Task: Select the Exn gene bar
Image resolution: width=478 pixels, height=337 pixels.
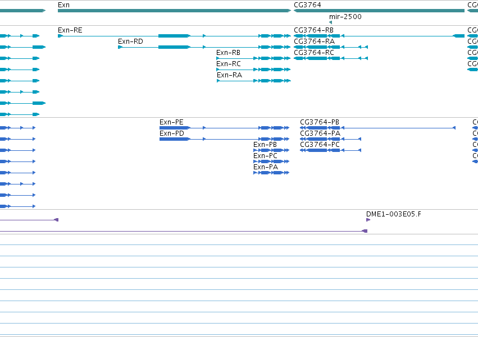Action: pyautogui.click(x=174, y=11)
